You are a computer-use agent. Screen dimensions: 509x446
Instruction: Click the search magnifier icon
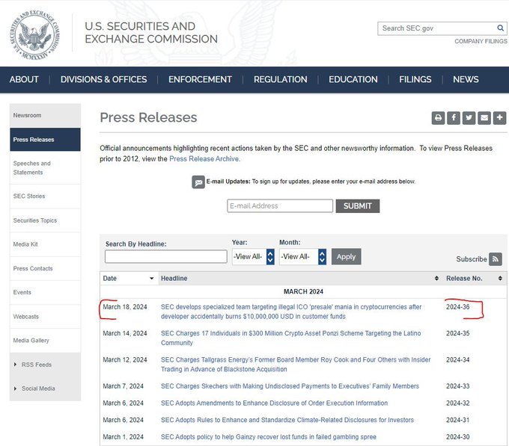pyautogui.click(x=500, y=28)
